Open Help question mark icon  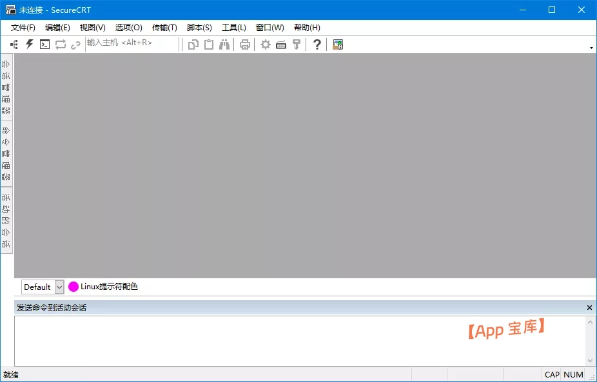(317, 44)
